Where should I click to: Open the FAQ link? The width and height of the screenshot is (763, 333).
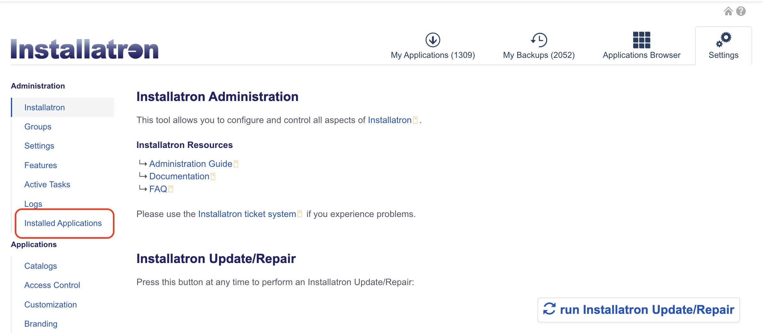click(158, 189)
